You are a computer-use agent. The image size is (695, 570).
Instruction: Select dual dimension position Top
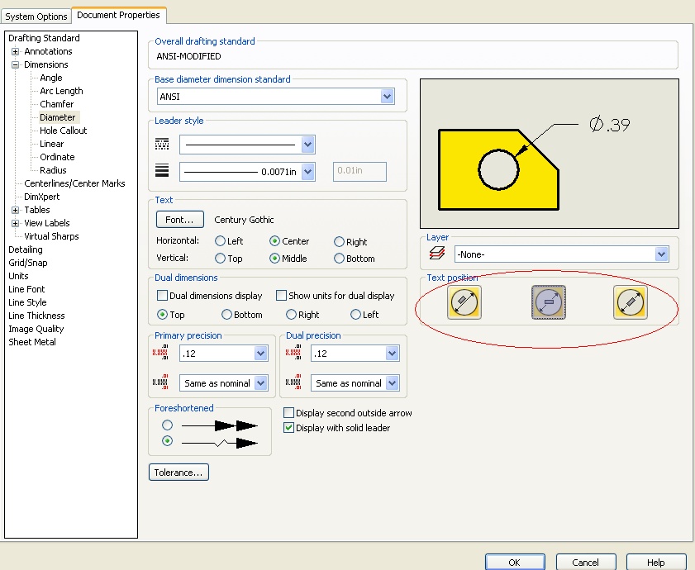click(162, 315)
